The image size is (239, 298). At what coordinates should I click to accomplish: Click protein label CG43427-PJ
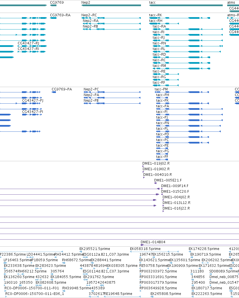coord(33,100)
